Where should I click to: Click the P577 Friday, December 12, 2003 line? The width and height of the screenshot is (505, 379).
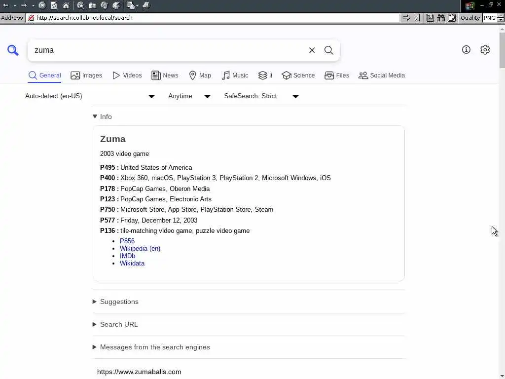pyautogui.click(x=149, y=221)
